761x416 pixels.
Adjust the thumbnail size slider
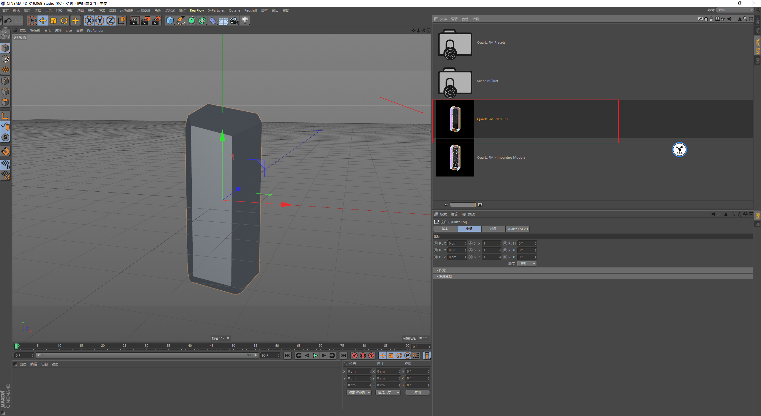tap(463, 205)
